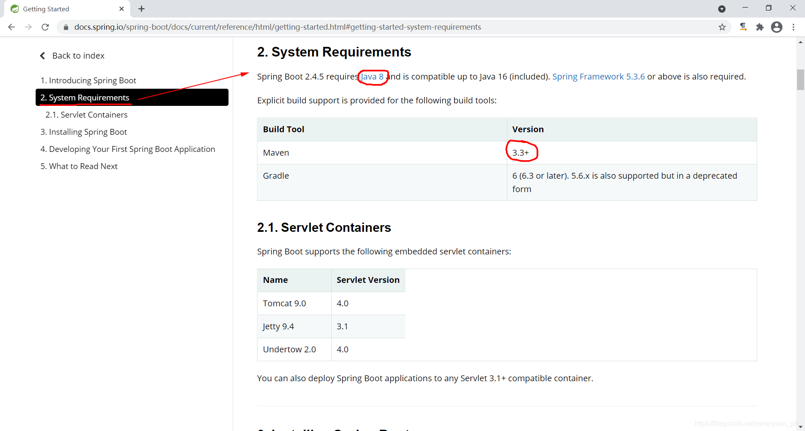Click the address bar URL
The width and height of the screenshot is (805, 431).
pyautogui.click(x=278, y=27)
